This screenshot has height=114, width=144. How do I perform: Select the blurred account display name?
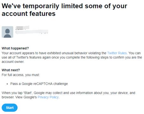[x=22, y=27]
